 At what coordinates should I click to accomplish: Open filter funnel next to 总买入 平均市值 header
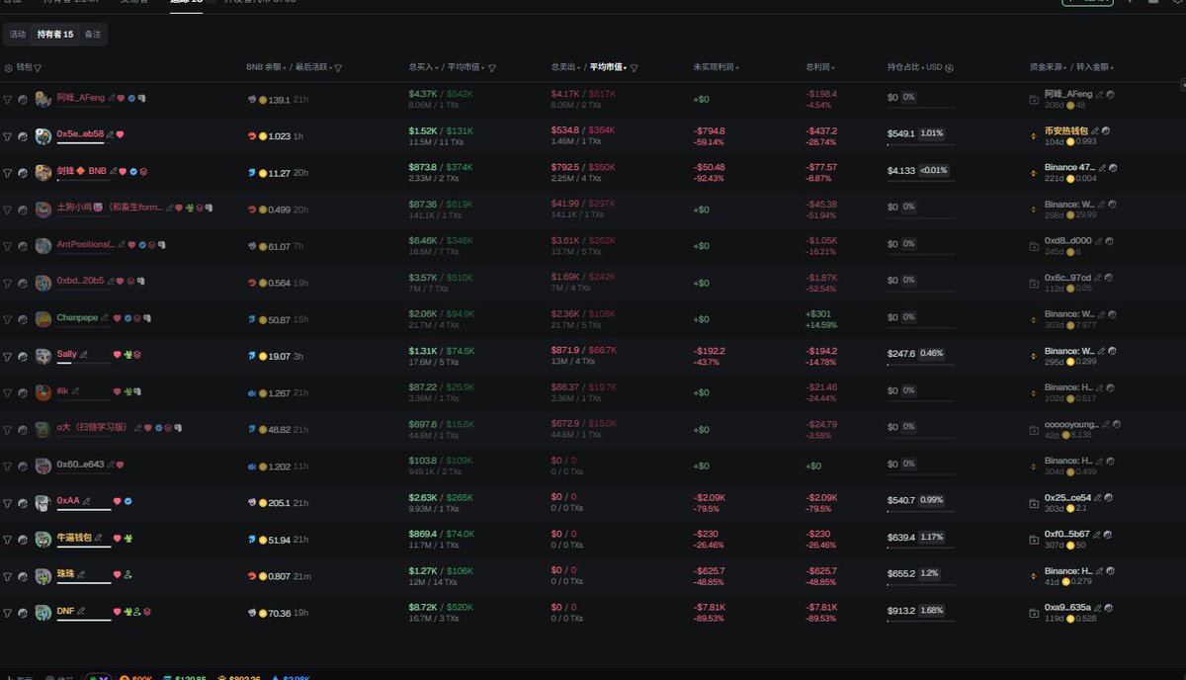(x=492, y=68)
